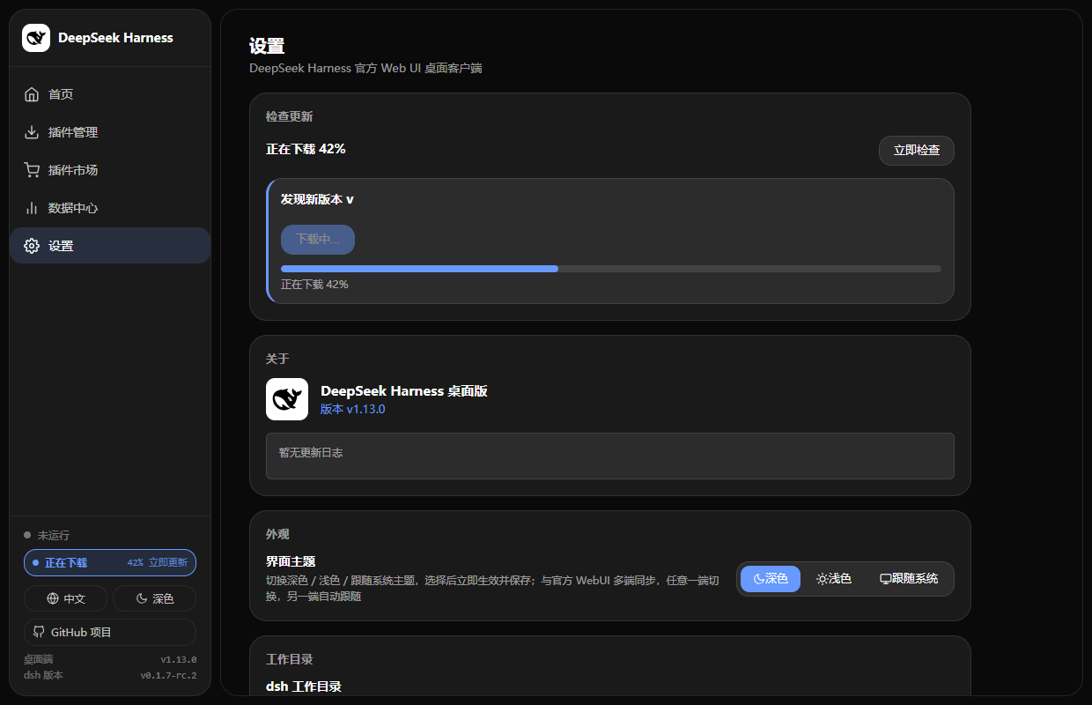1092x705 pixels.
Task: Open the 首页 page
Action: pos(110,94)
